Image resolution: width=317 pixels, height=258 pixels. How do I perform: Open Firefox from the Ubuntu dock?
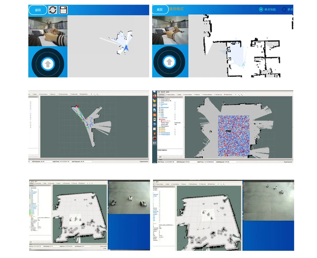[x=154, y=96]
